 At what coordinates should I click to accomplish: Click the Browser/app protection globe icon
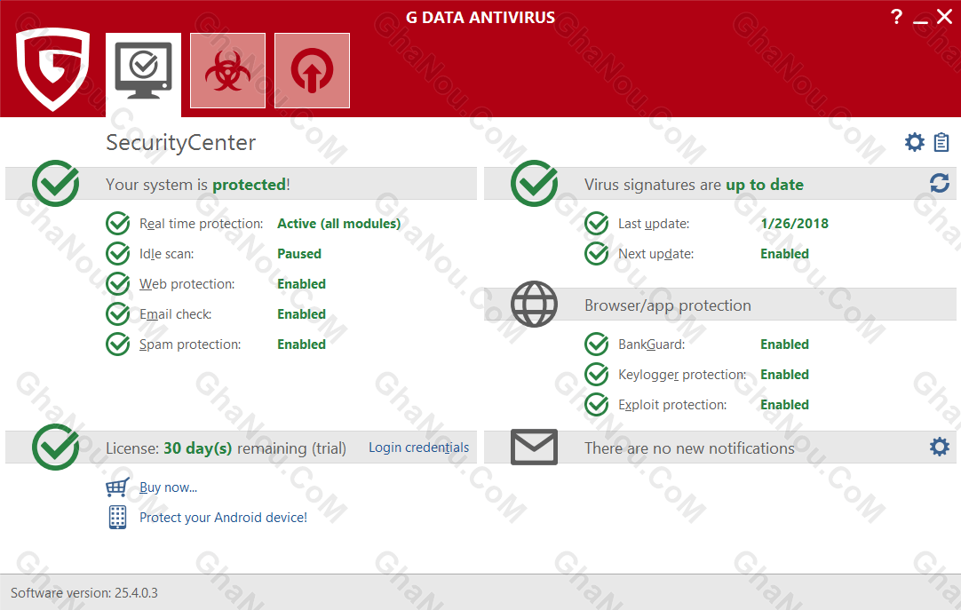(534, 304)
